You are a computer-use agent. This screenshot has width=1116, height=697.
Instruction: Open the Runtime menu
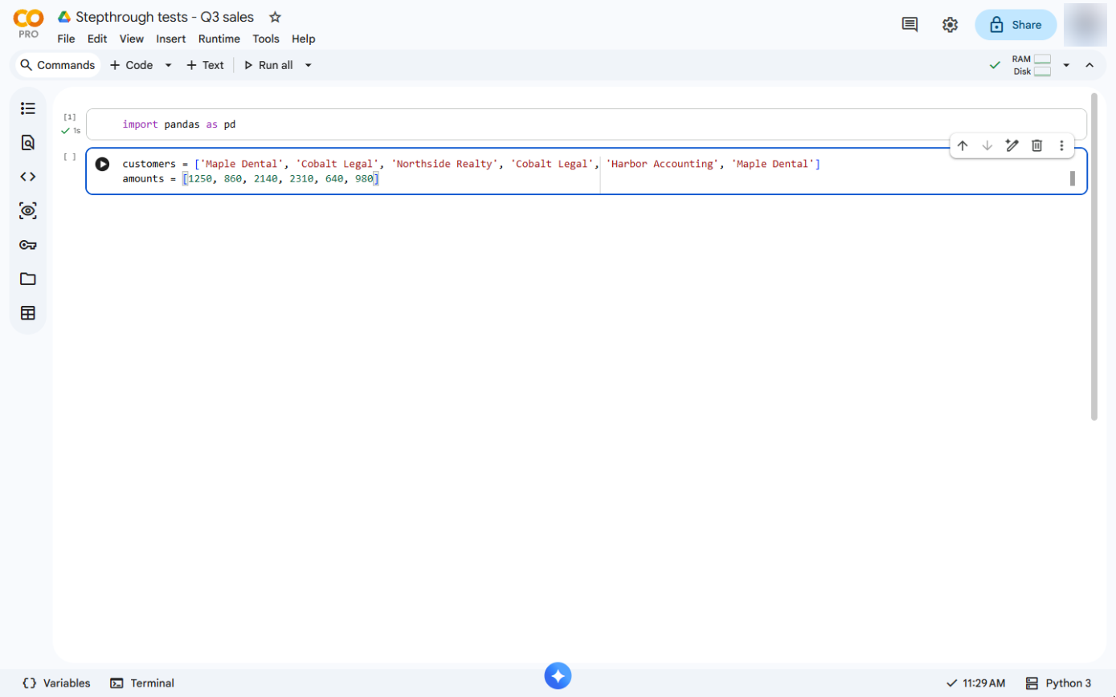[219, 39]
